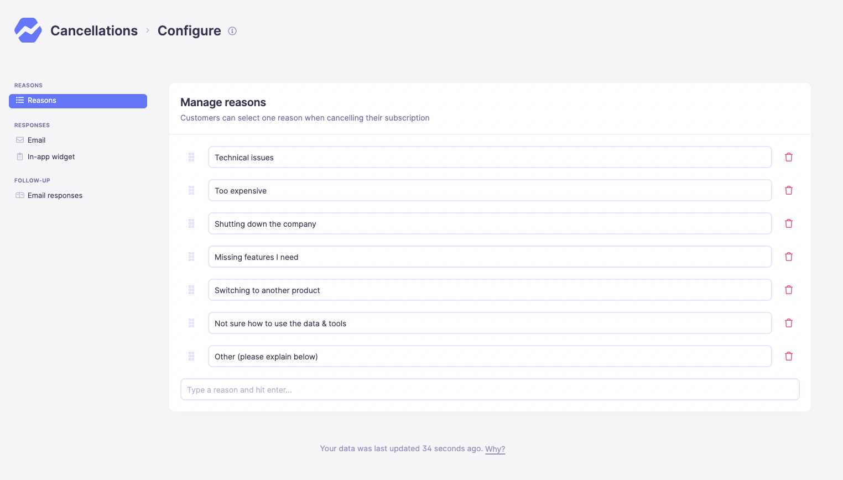
Task: Click the Cancellations breadcrumb link
Action: tap(94, 31)
